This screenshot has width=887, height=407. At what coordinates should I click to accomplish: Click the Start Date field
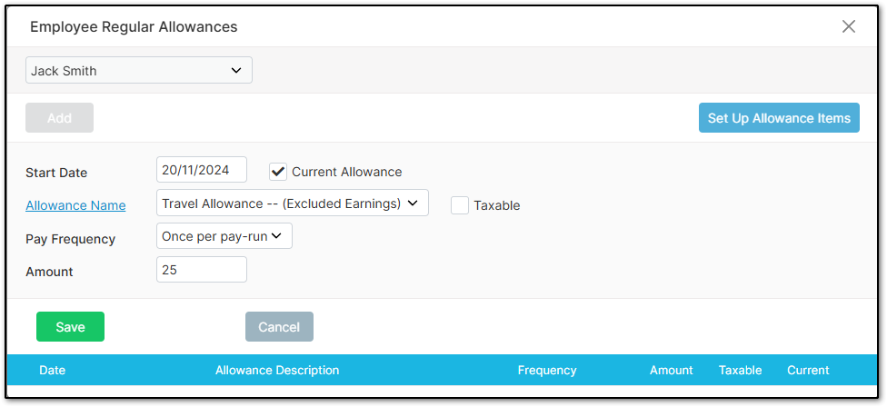202,170
